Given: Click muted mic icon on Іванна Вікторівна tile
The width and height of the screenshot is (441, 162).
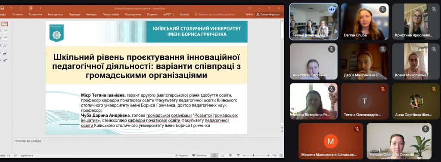Looking at the screenshot, I should tap(332, 89).
